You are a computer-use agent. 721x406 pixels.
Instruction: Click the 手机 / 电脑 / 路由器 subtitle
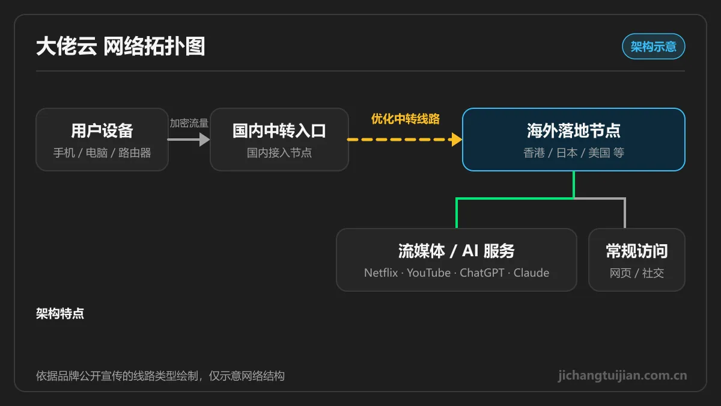point(102,153)
